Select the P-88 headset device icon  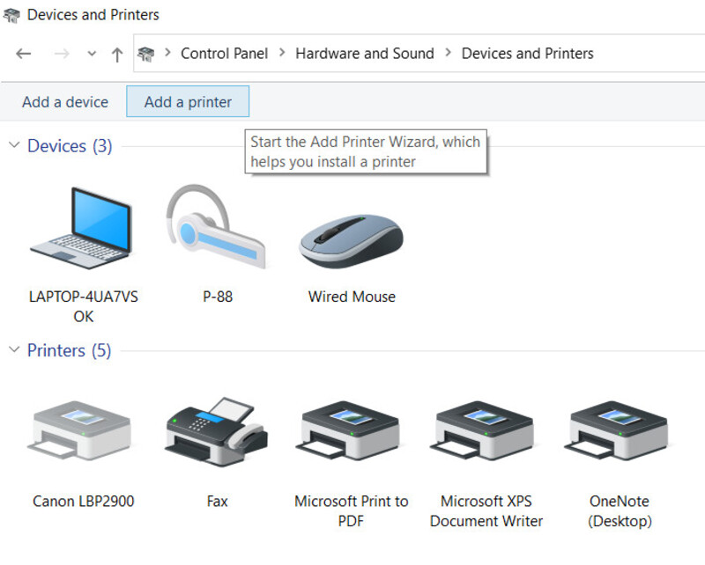[215, 226]
